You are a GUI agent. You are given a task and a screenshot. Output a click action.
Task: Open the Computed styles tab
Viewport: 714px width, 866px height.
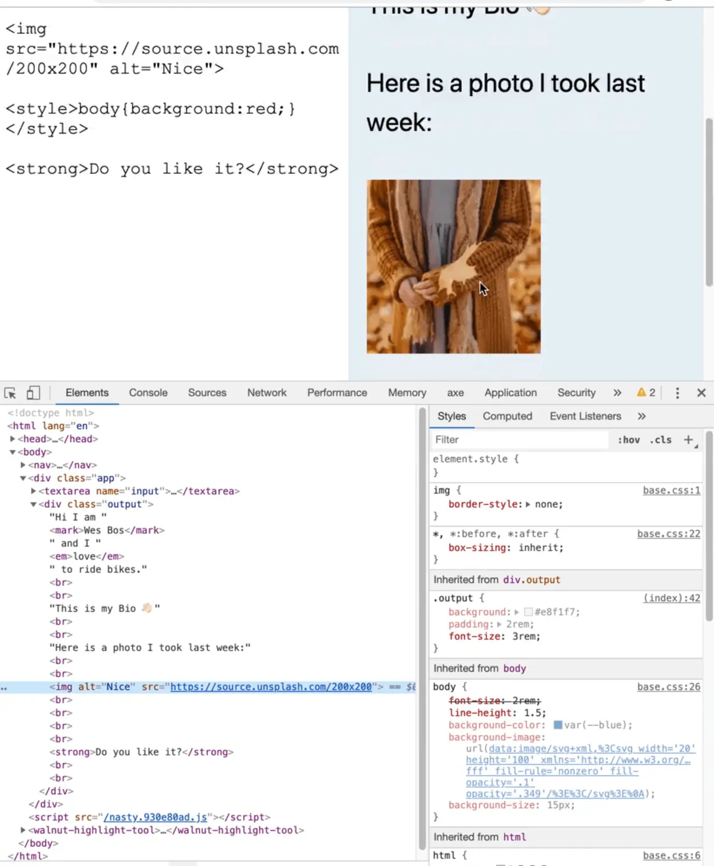[507, 416]
